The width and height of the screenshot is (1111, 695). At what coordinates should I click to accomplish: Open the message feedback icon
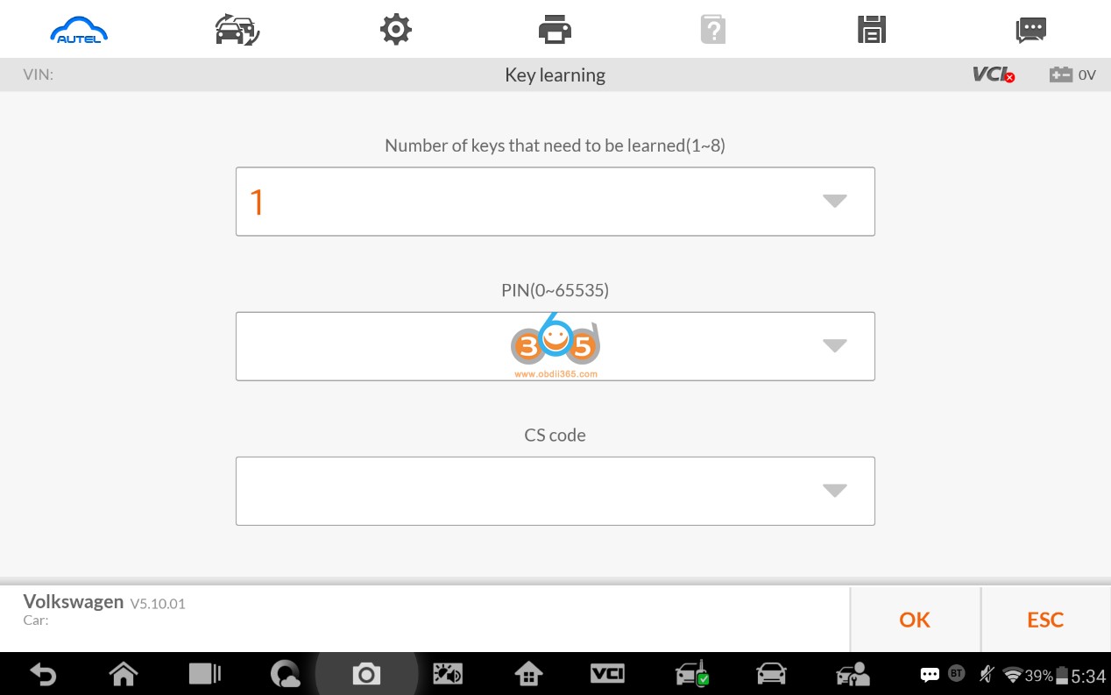(x=1031, y=31)
